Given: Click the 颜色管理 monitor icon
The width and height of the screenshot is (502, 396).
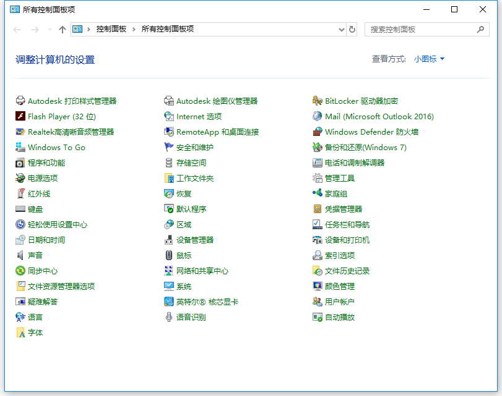Looking at the screenshot, I should pos(318,286).
